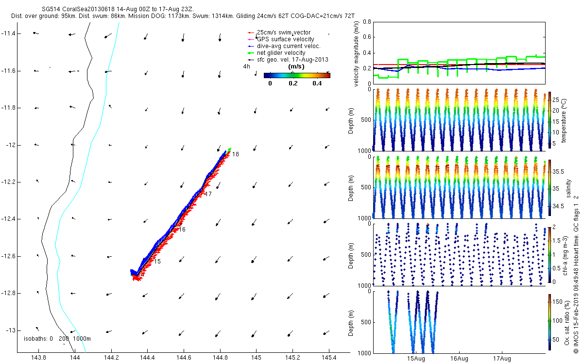Select legend entry "net glider velocity"

point(281,53)
